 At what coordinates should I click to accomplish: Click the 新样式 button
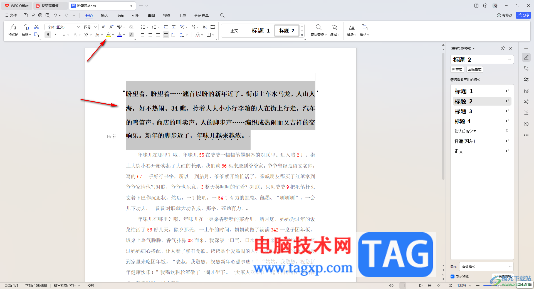click(x=457, y=69)
